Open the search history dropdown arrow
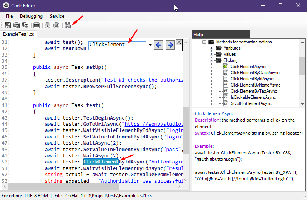307x200 pixels. (150, 45)
